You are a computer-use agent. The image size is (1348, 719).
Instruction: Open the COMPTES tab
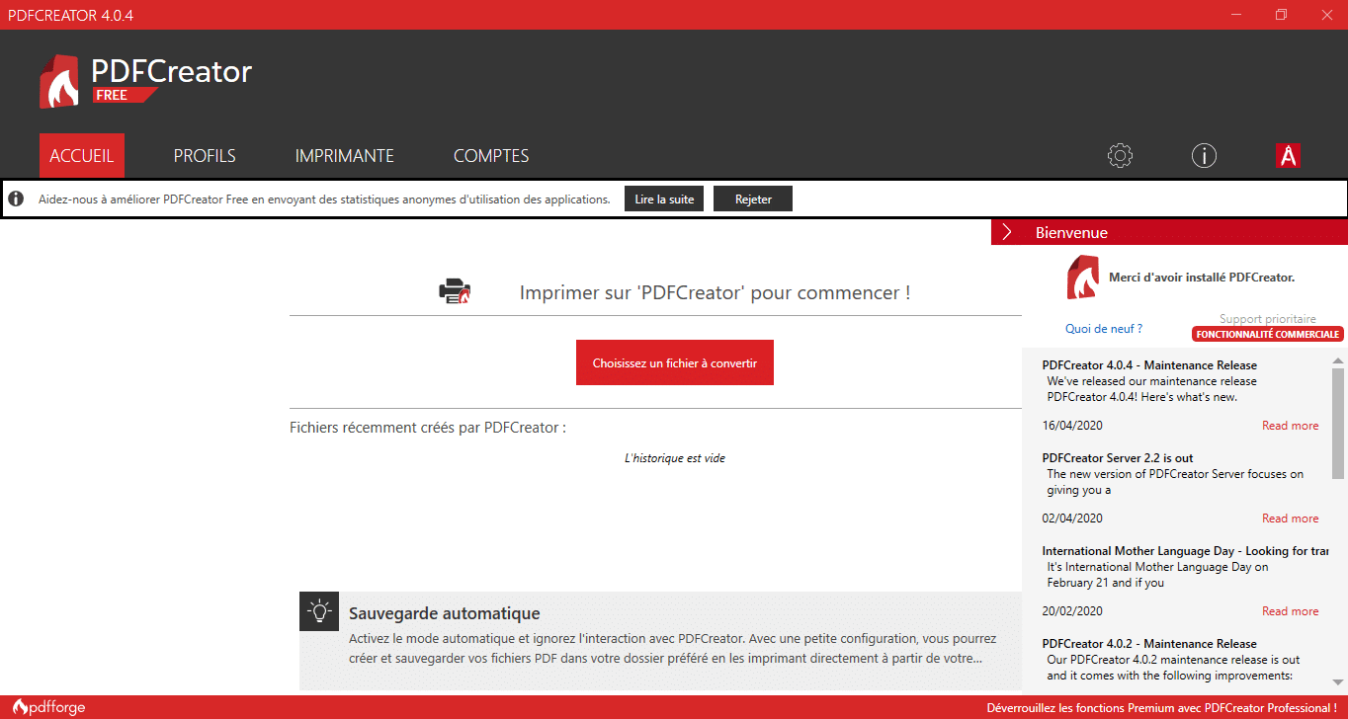point(491,155)
